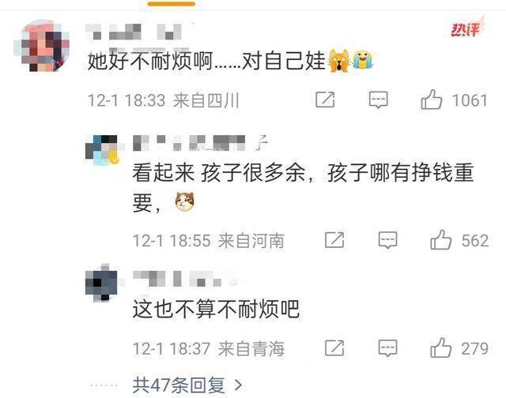Reply to the Qinghai comment via bubble icon

click(x=387, y=348)
